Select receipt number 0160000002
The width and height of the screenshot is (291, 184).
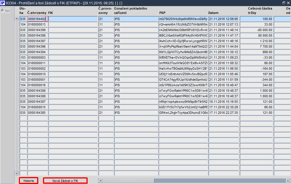[x=38, y=68]
